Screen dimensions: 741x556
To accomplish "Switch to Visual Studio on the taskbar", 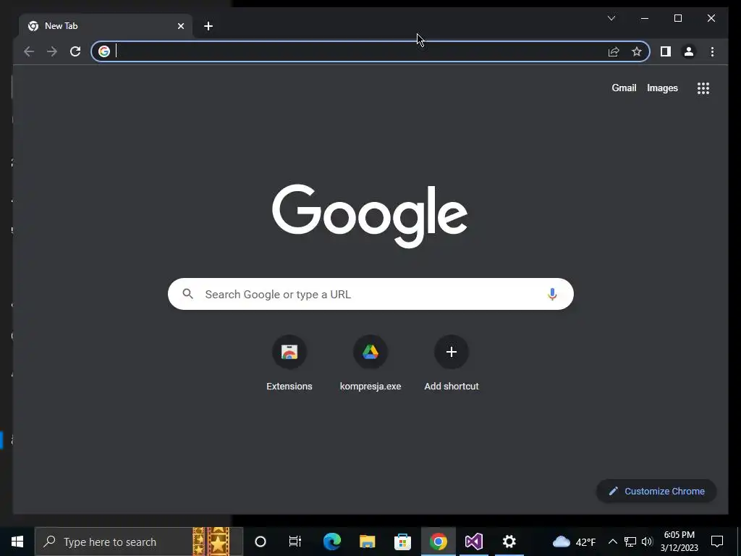I will pos(473,542).
